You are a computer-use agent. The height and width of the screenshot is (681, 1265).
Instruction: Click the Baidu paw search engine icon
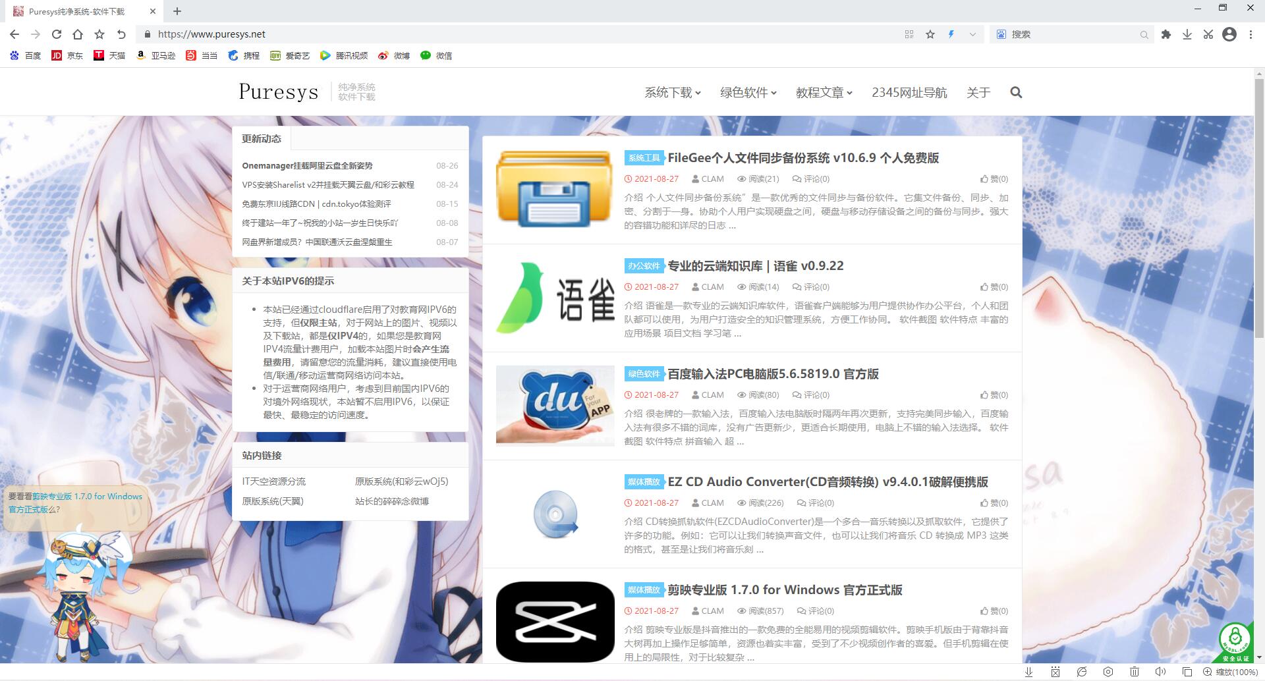[1001, 34]
